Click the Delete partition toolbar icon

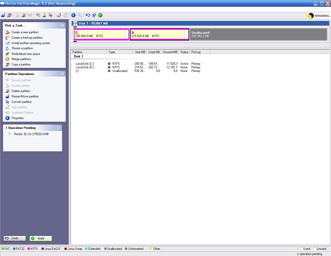point(24,15)
